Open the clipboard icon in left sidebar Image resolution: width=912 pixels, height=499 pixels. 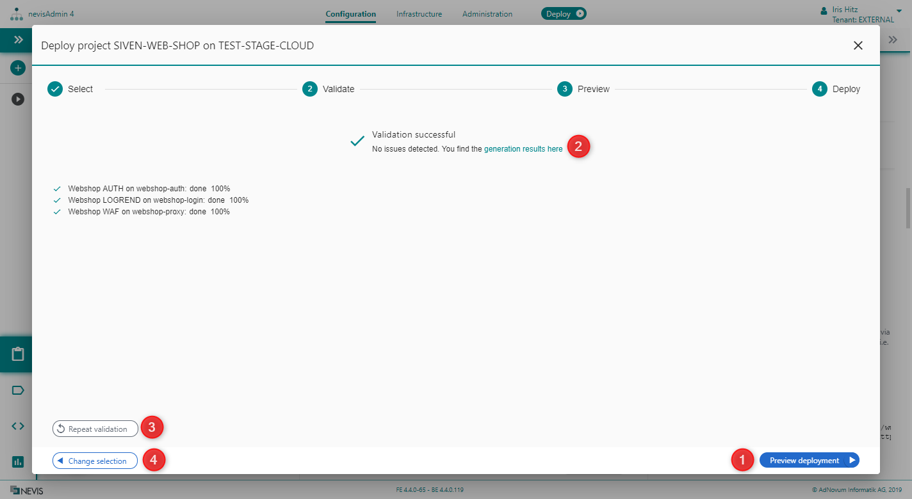pos(18,354)
